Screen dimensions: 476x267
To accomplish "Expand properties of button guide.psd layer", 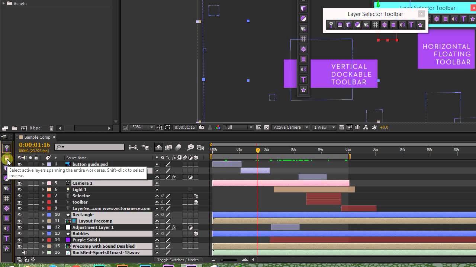I will point(43,164).
